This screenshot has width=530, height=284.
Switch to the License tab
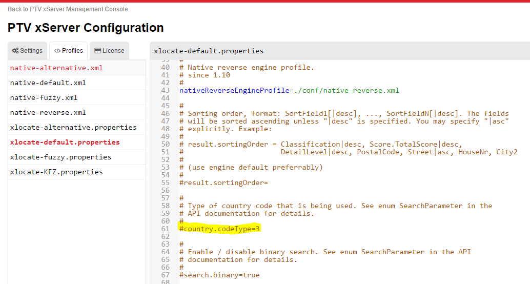pos(109,51)
